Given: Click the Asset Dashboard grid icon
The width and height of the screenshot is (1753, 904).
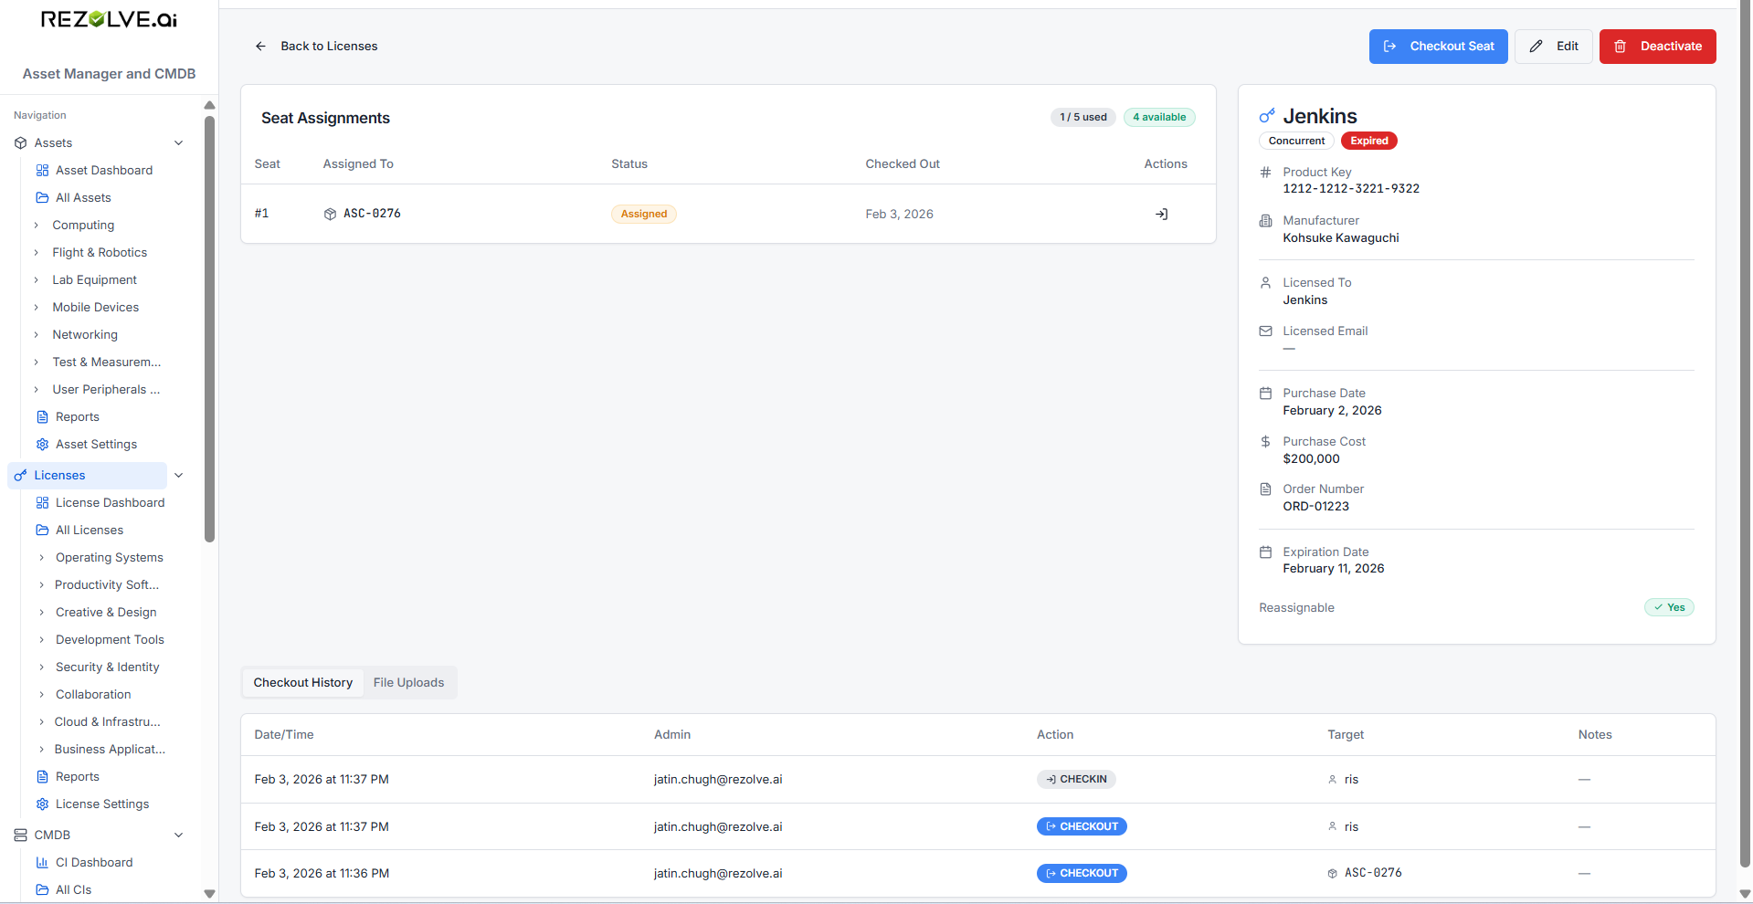Looking at the screenshot, I should tap(42, 171).
